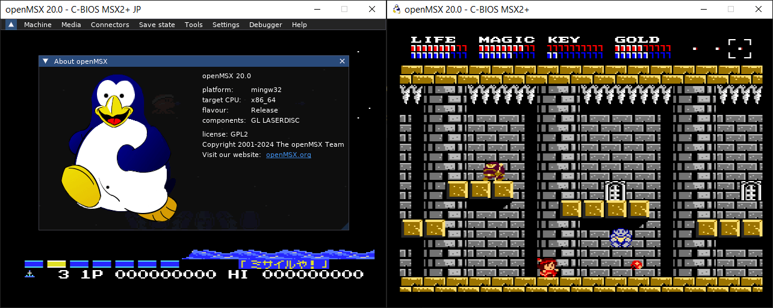
Task: Click the About openMSX title bar
Action: (194, 61)
